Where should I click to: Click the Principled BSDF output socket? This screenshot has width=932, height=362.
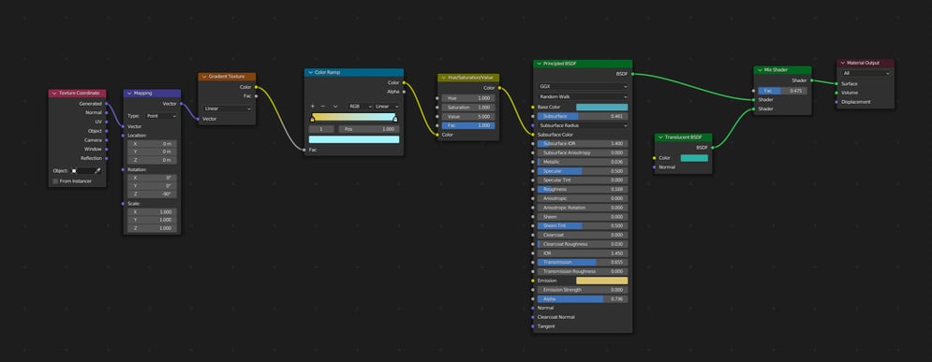(x=632, y=74)
